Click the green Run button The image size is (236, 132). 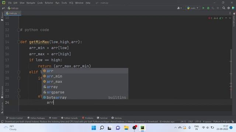coord(203,8)
